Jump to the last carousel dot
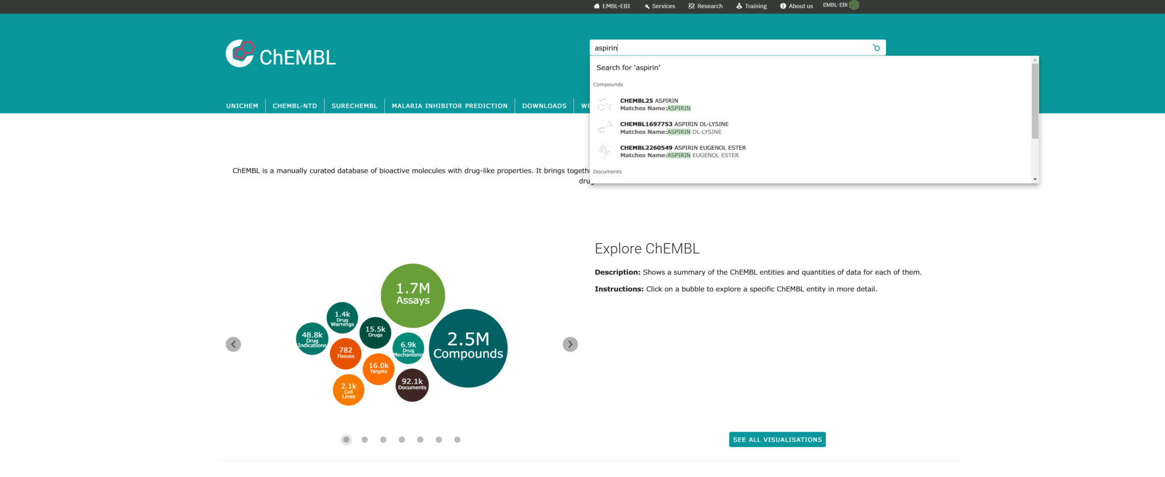The width and height of the screenshot is (1165, 477). (x=457, y=440)
